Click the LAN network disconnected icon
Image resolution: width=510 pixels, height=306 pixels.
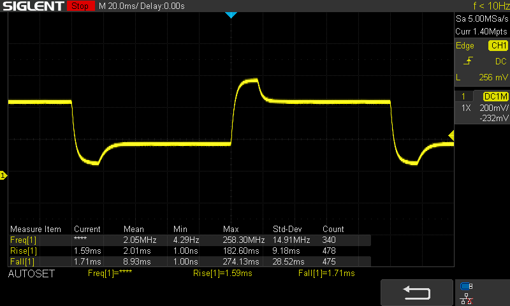tap(467, 298)
